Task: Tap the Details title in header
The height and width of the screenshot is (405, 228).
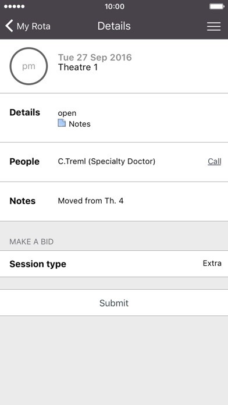Action: [x=114, y=26]
